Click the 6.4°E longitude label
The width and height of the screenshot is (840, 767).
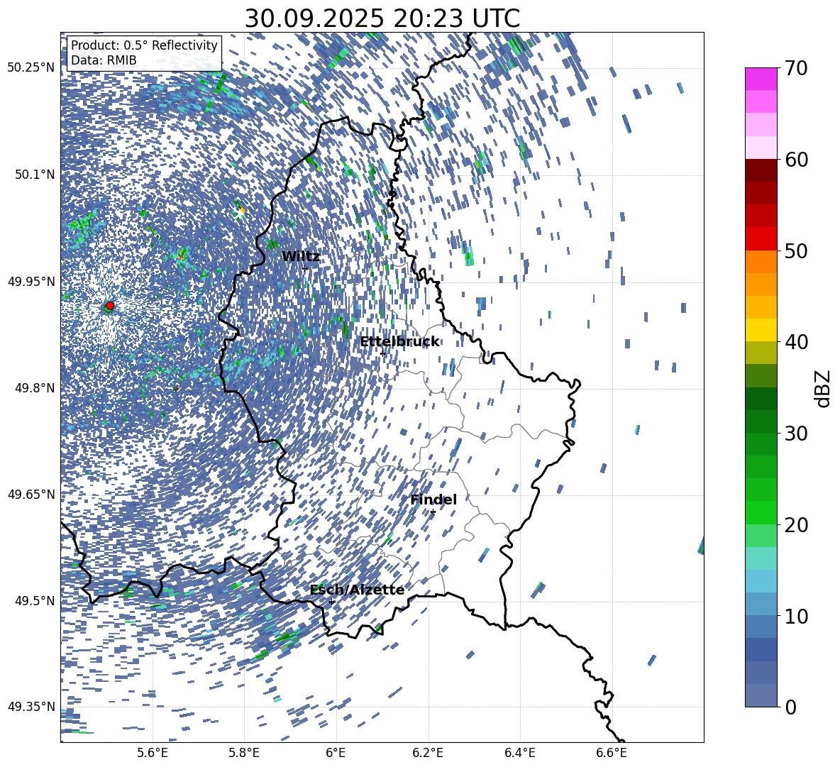click(x=519, y=753)
